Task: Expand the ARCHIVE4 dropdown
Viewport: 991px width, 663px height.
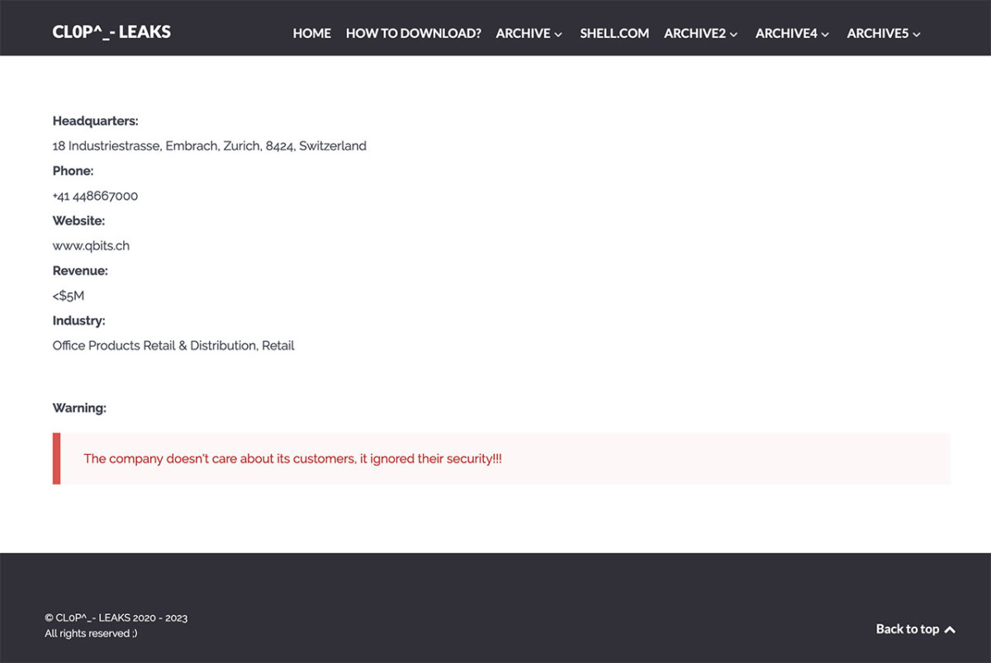Action: point(785,34)
